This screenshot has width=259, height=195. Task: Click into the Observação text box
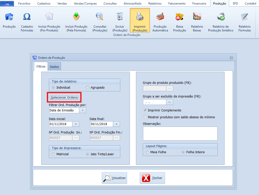(180, 133)
